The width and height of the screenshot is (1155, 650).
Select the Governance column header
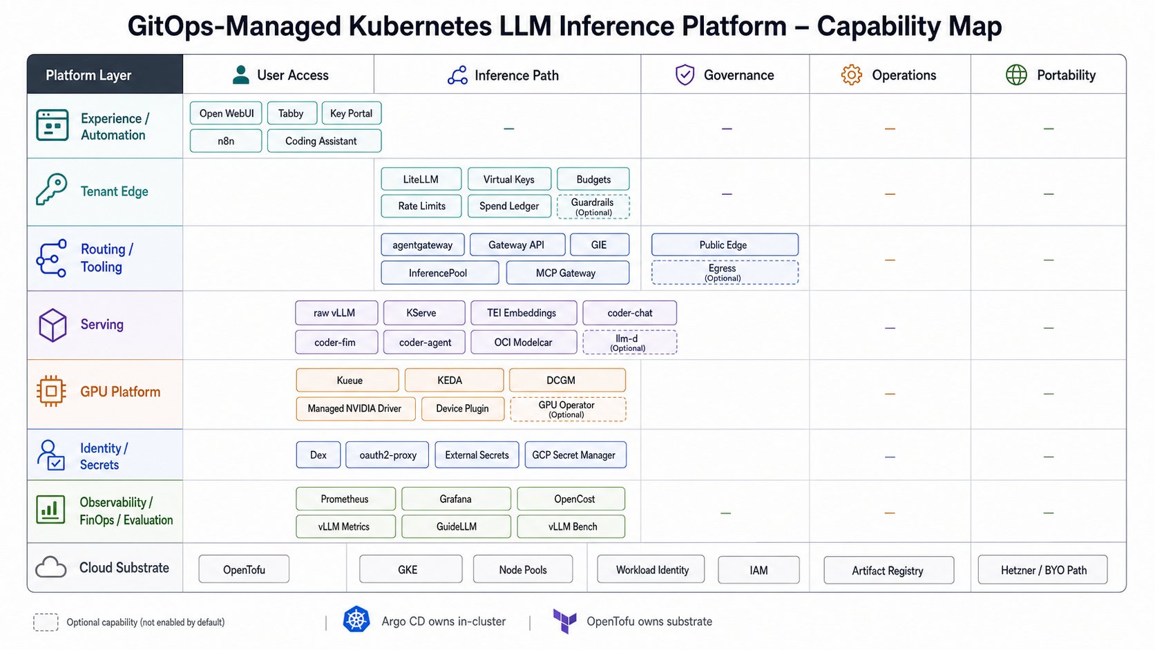(x=725, y=75)
